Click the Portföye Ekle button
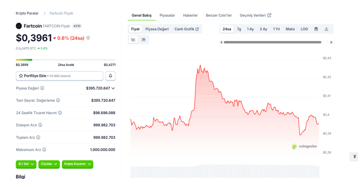The image size is (358, 179). tap(59, 76)
